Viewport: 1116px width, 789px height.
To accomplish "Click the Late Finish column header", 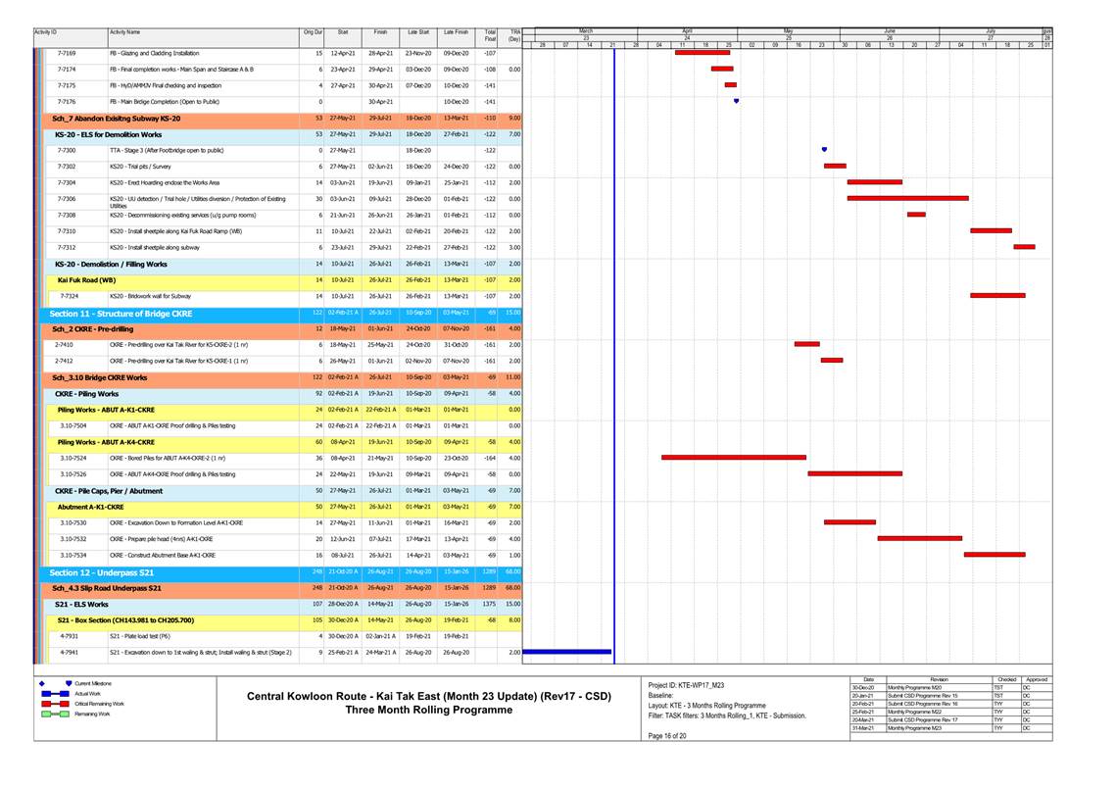I will coord(456,32).
